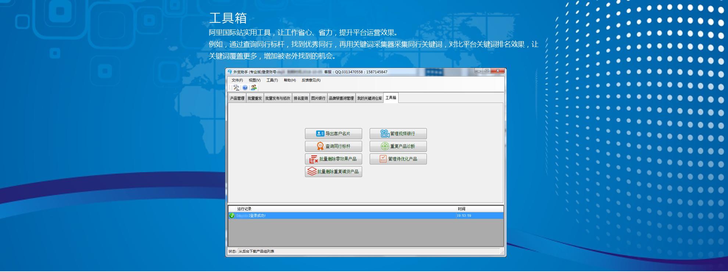
Task: Click the 管理视频银行 button
Action: point(398,133)
